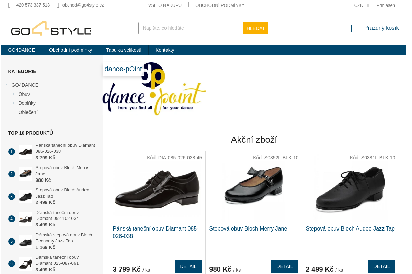Open Stepová obuv Bloch Merry Jane title

(248, 229)
